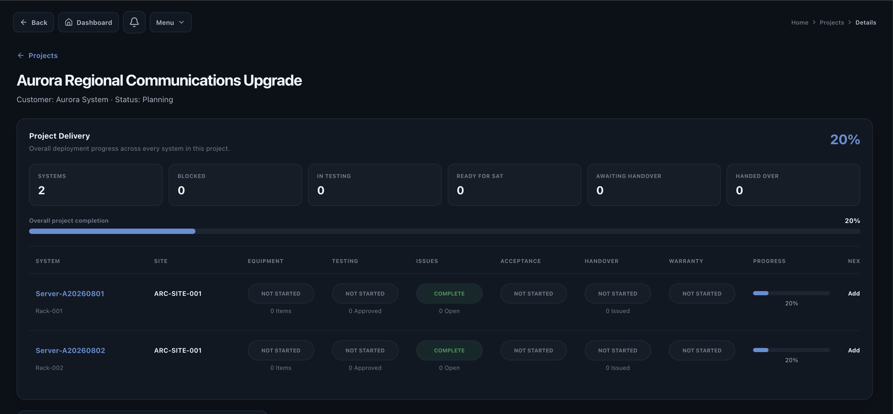Click Home in the breadcrumb
The width and height of the screenshot is (893, 414).
coord(800,23)
